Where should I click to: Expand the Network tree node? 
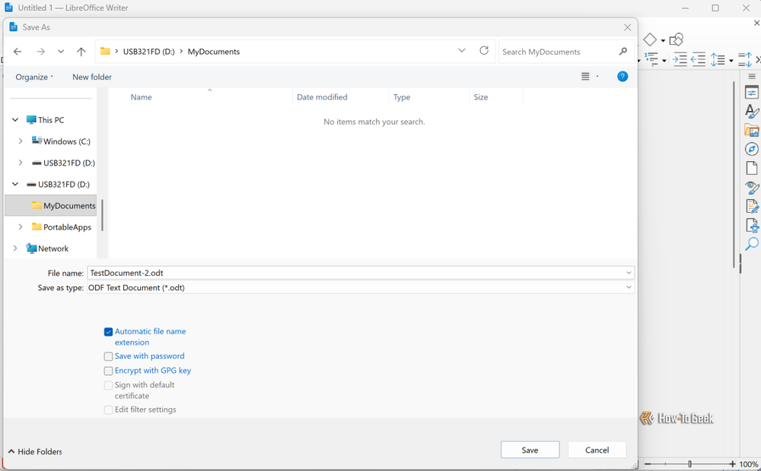point(15,248)
